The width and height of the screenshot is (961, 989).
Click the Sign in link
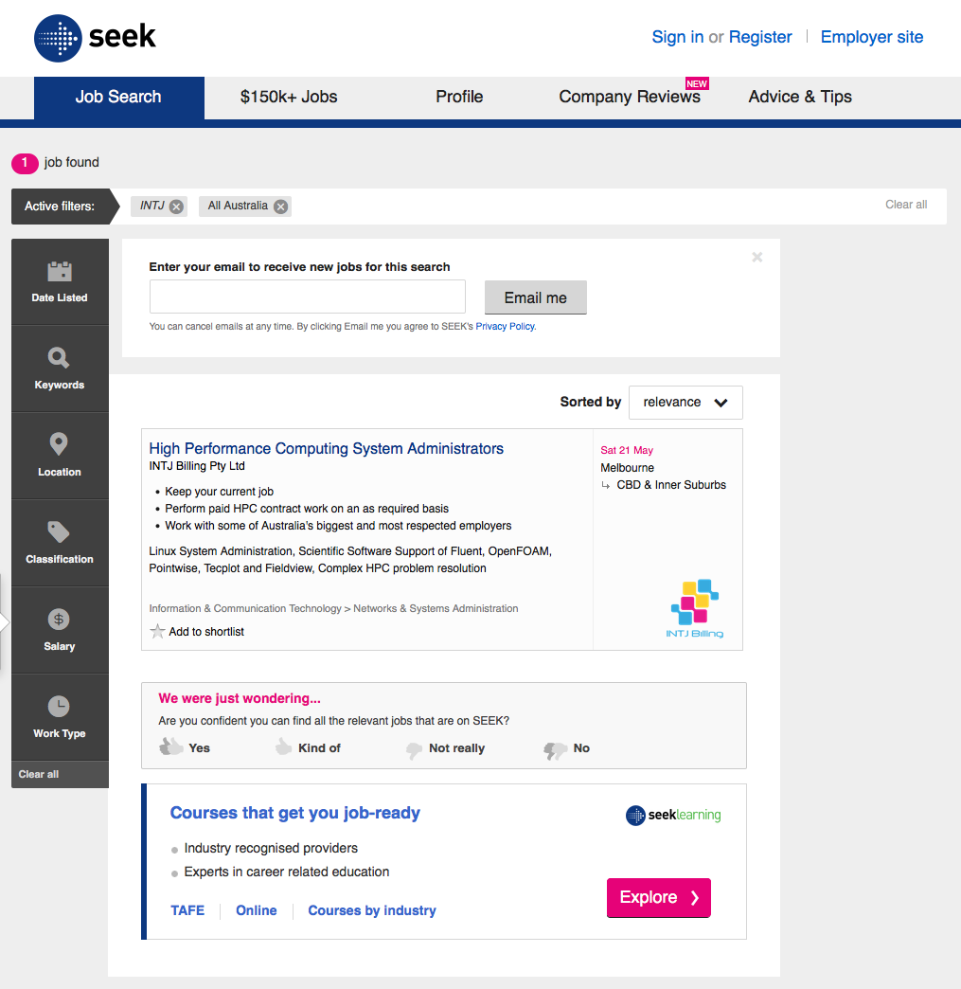(677, 37)
